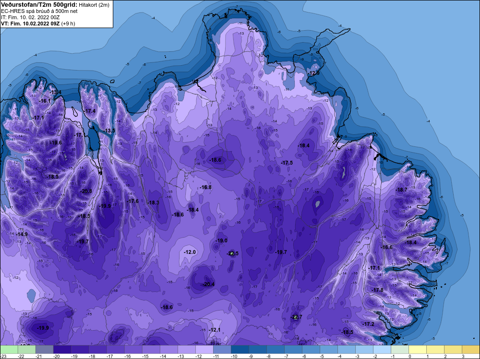The width and height of the screenshot is (480, 359).
Task: Click the -17.8 temperature label
Action: pyautogui.click(x=377, y=290)
